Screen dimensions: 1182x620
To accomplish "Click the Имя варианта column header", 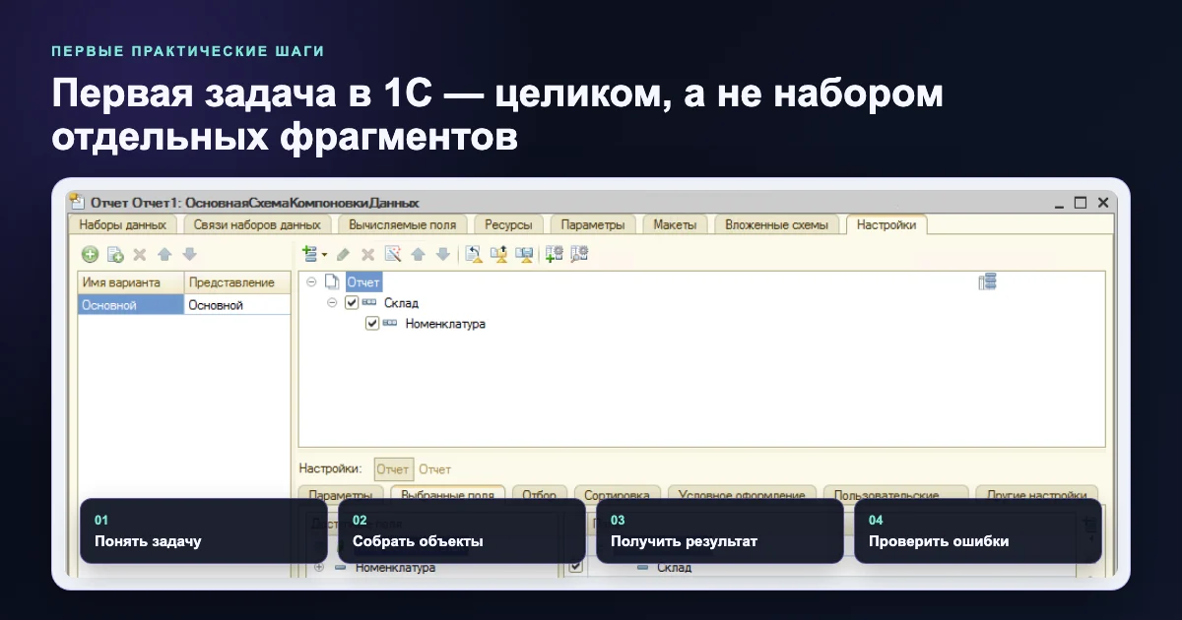I will (131, 282).
